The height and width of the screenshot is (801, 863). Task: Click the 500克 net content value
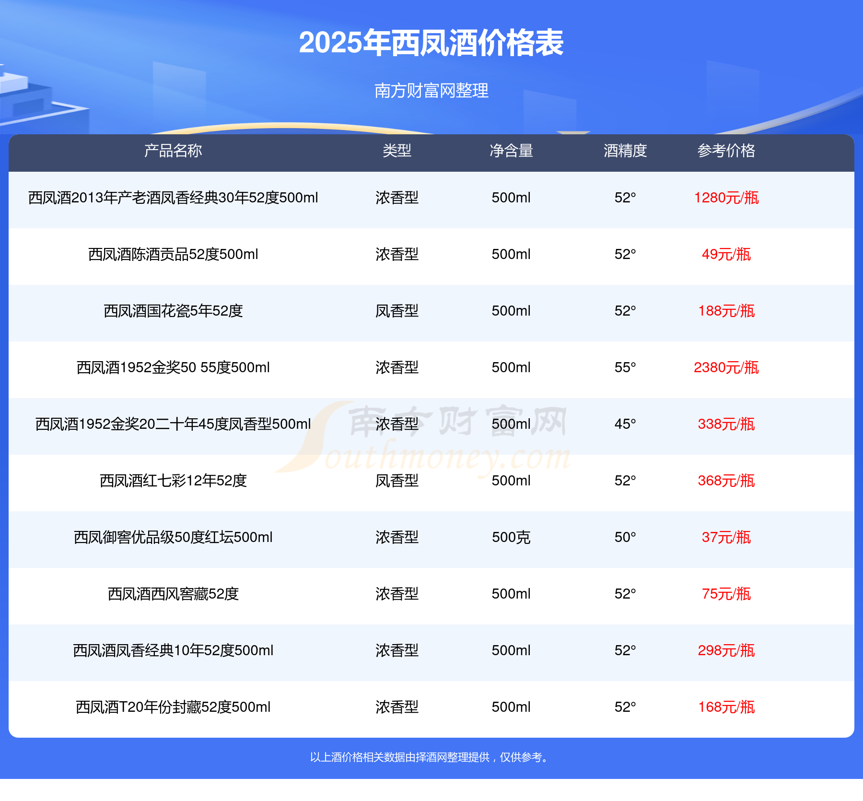point(511,537)
